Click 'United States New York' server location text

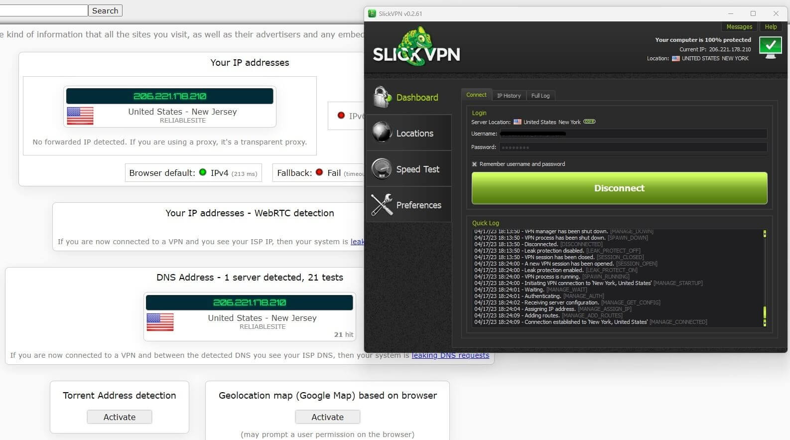(552, 122)
